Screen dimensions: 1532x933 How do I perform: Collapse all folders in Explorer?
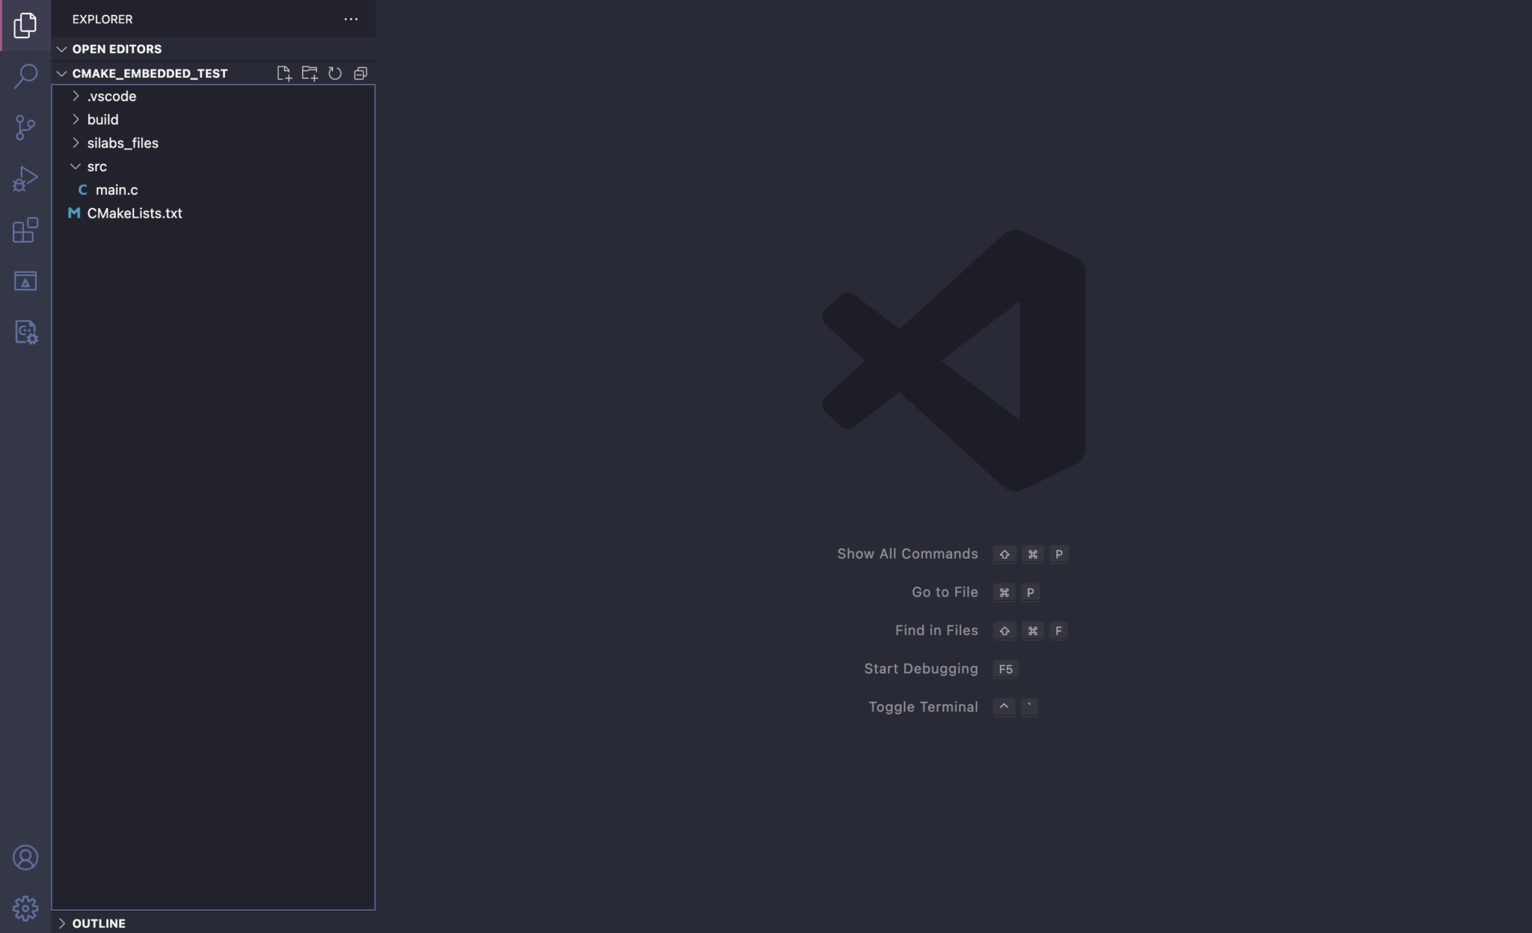coord(361,73)
